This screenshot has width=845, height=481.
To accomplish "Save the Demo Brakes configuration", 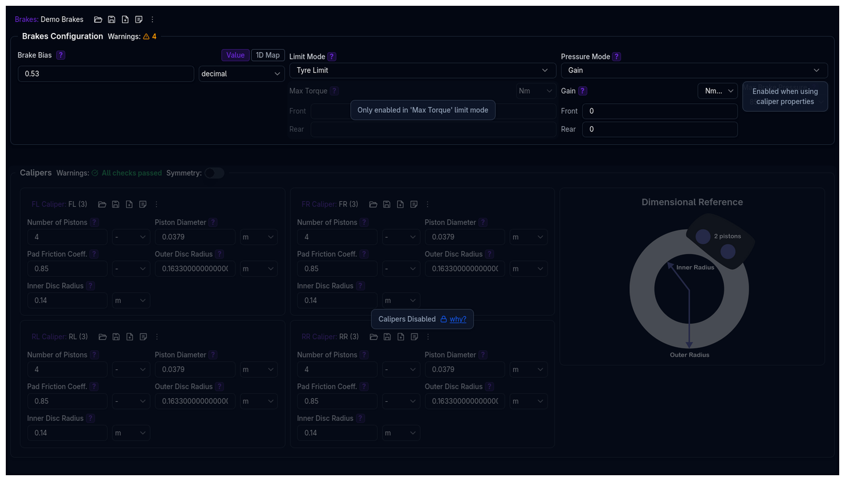I will tap(111, 19).
